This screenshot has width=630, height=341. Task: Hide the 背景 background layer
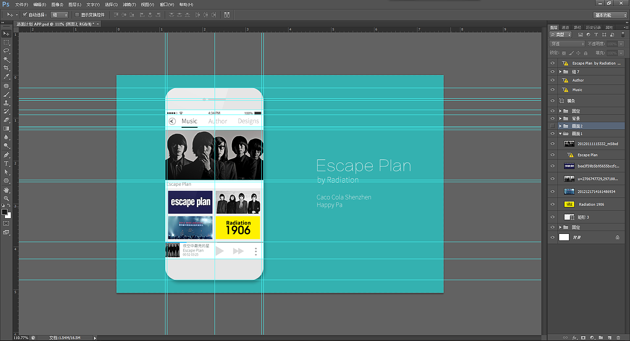tap(553, 237)
